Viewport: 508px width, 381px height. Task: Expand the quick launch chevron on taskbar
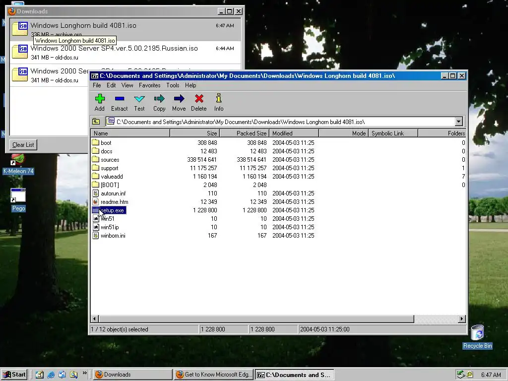(x=84, y=373)
